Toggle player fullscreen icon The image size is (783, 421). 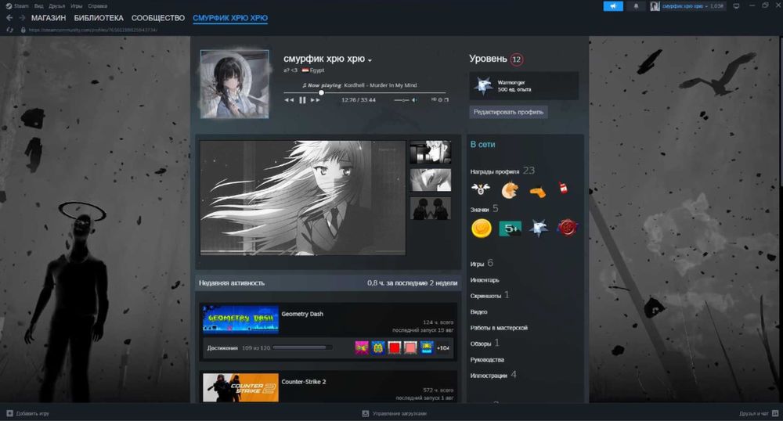tap(446, 99)
